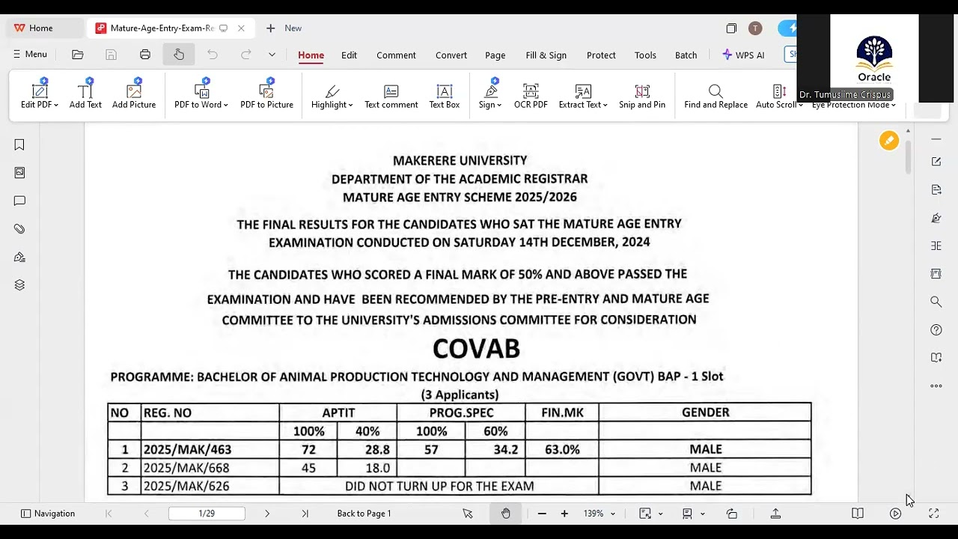Run the OCR PDF tool

(531, 94)
